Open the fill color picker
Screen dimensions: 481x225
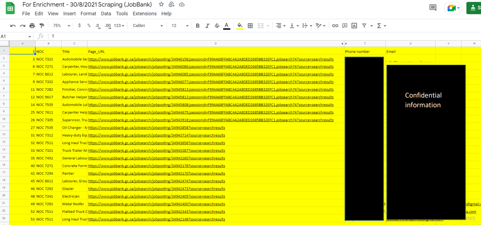(x=240, y=26)
